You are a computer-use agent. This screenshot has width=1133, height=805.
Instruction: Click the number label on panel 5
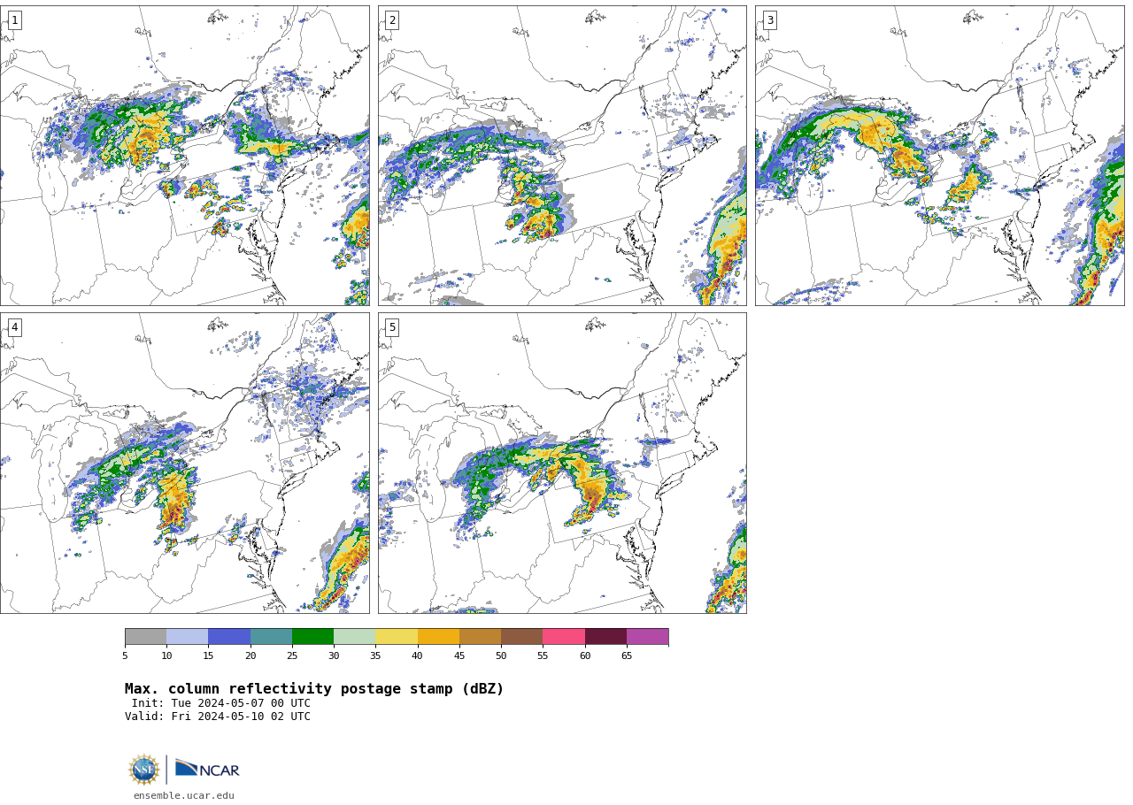coord(392,327)
